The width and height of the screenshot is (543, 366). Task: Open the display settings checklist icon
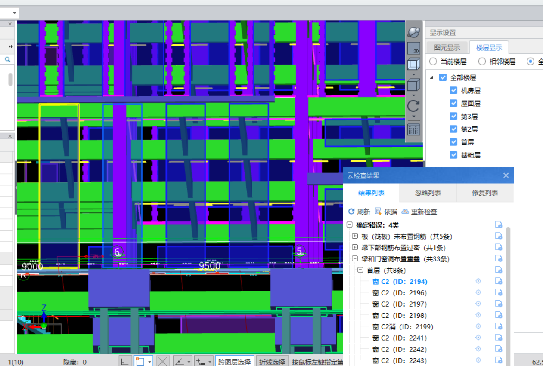point(413,129)
